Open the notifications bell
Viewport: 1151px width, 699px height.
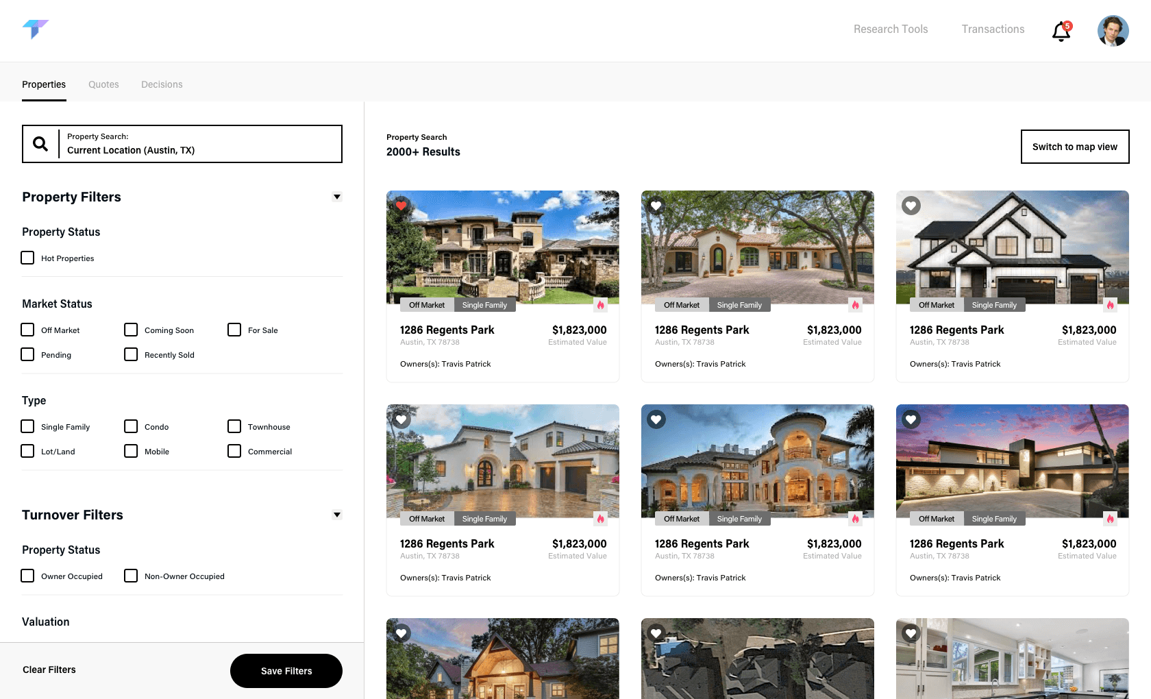click(1061, 31)
